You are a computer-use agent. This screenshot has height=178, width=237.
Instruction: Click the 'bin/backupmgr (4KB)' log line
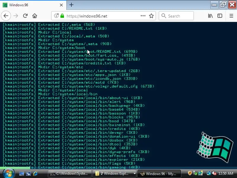pyautogui.click(x=74, y=106)
